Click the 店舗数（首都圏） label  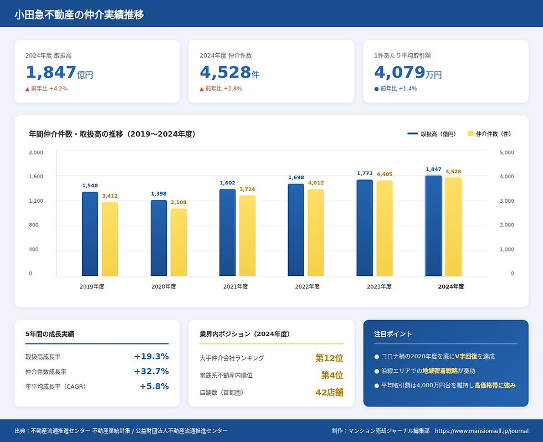point(222,393)
